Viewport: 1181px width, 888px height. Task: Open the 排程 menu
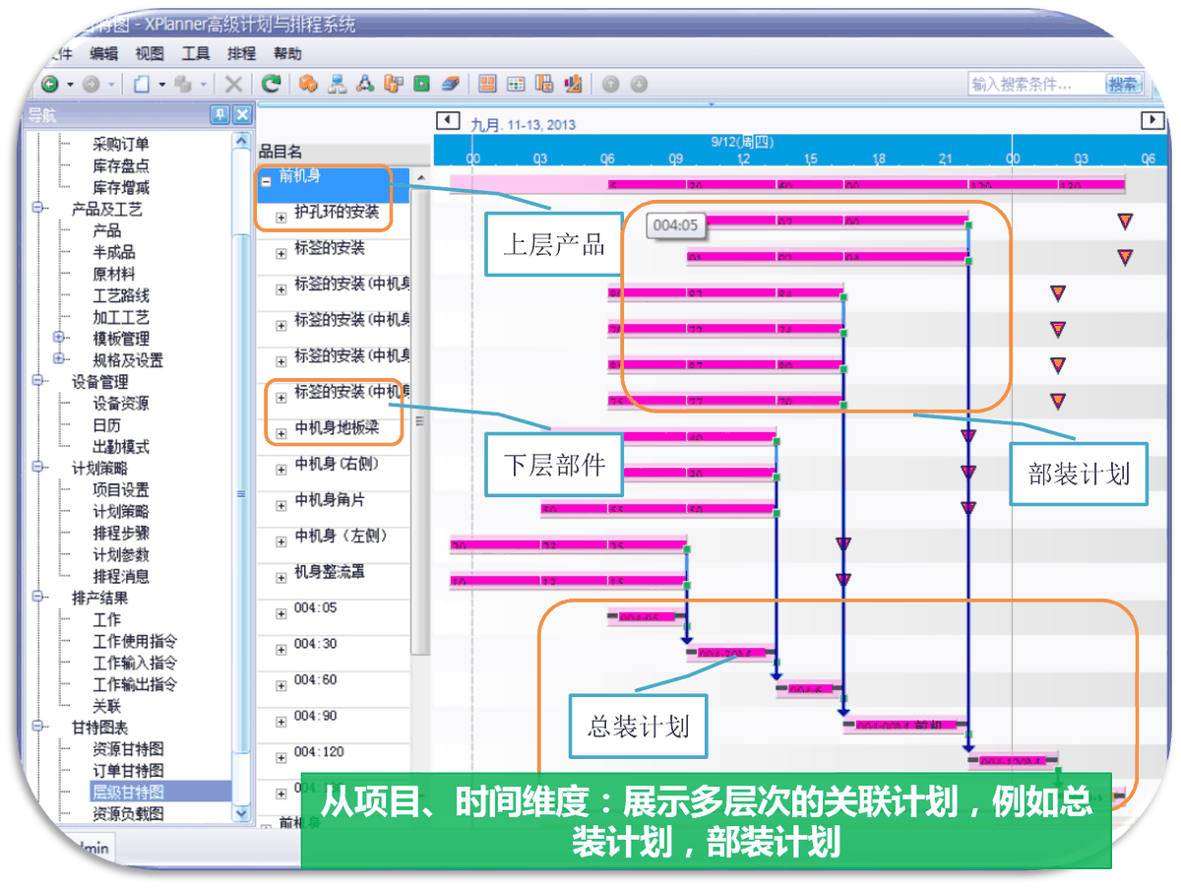pyautogui.click(x=241, y=53)
